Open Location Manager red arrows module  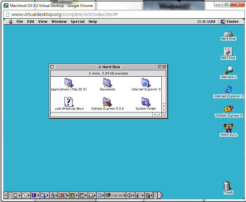point(63,195)
